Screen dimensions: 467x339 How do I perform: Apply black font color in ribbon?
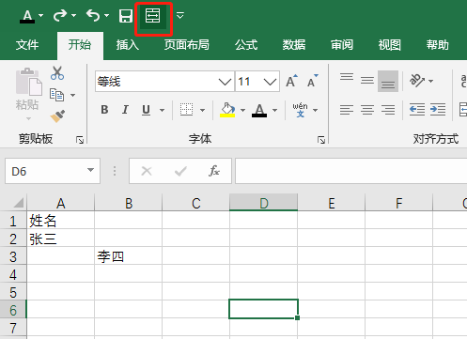(259, 110)
